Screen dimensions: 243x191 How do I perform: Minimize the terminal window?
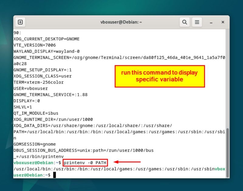[x=210, y=22]
